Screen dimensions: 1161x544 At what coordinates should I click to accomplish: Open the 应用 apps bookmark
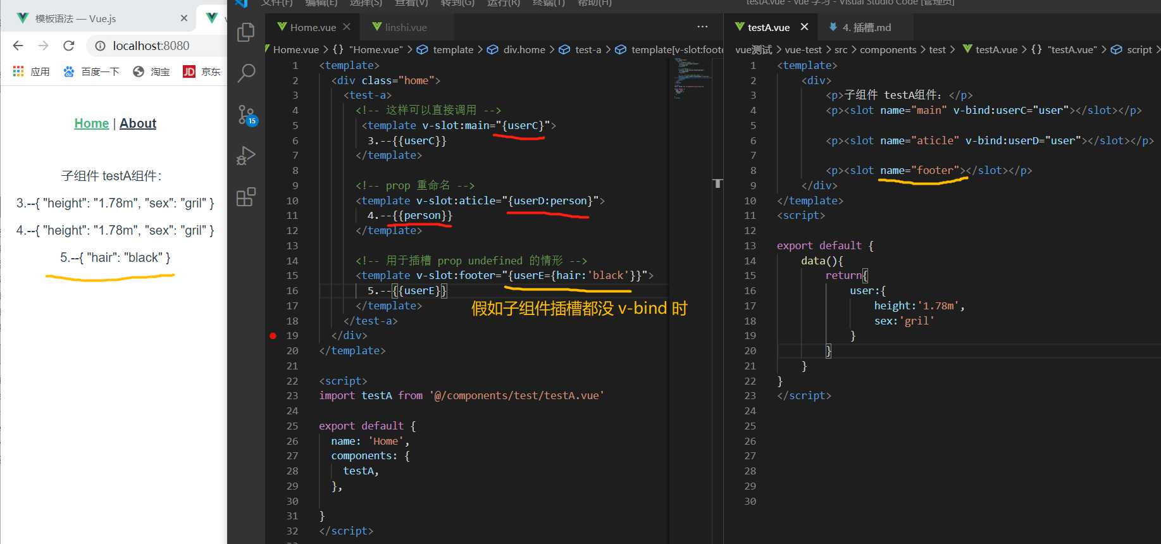tap(31, 71)
